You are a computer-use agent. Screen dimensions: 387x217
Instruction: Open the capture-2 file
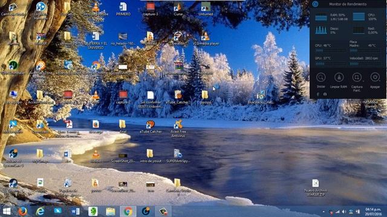pos(123,96)
